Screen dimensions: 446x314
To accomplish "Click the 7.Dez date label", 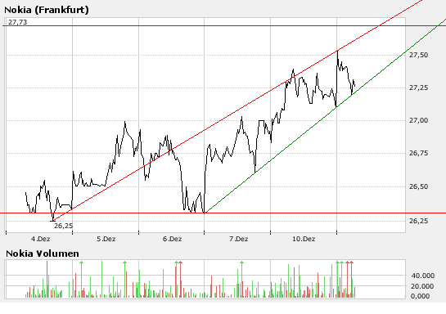I will click(x=238, y=239).
